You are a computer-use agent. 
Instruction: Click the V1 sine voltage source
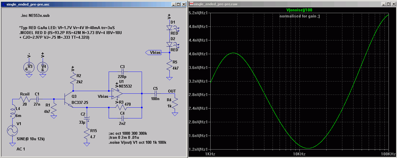pyautogui.click(x=12, y=131)
